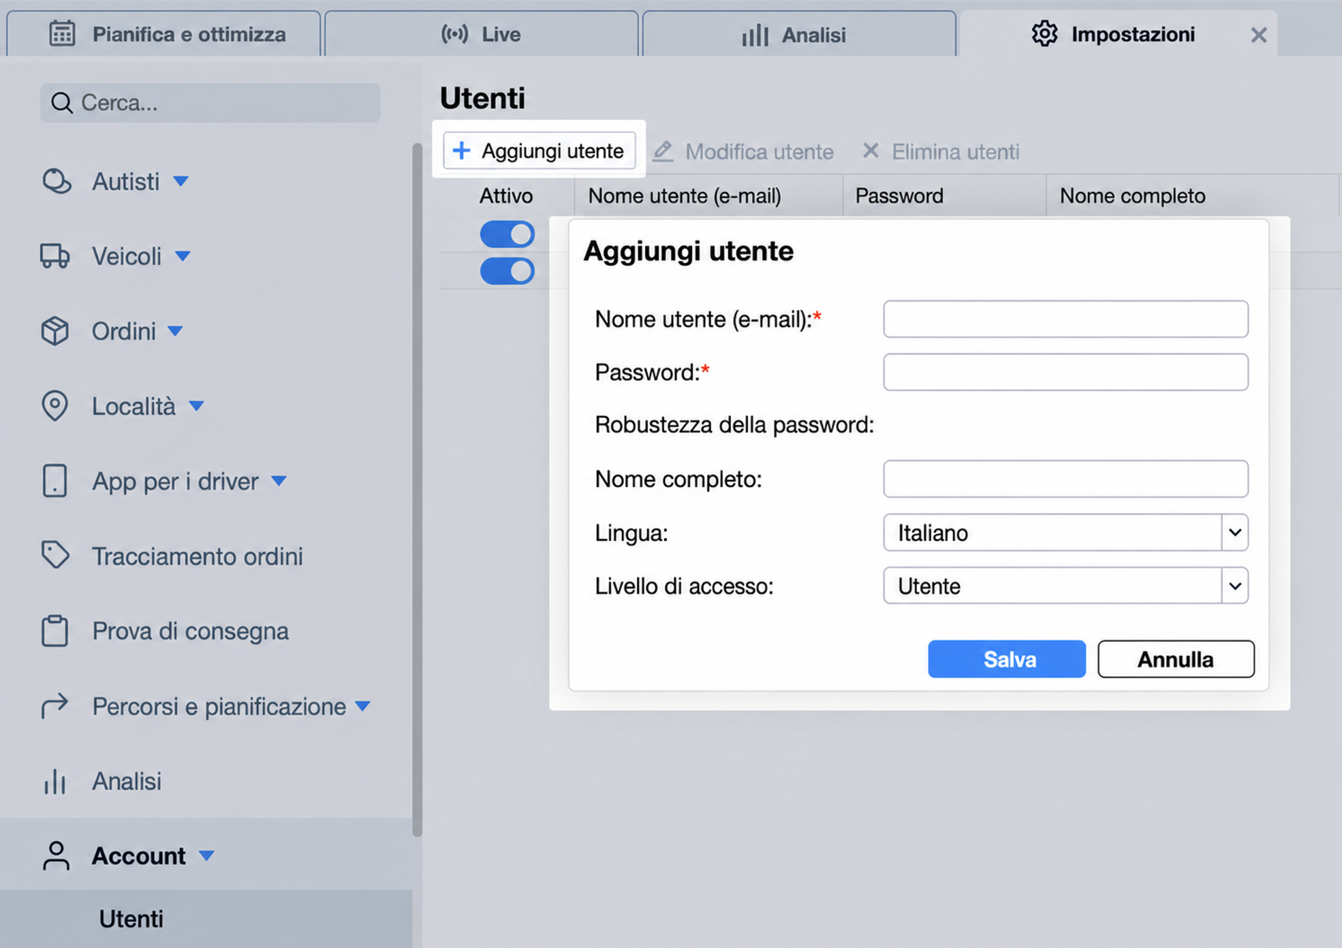
Task: Click the Annulla button
Action: pos(1176,659)
